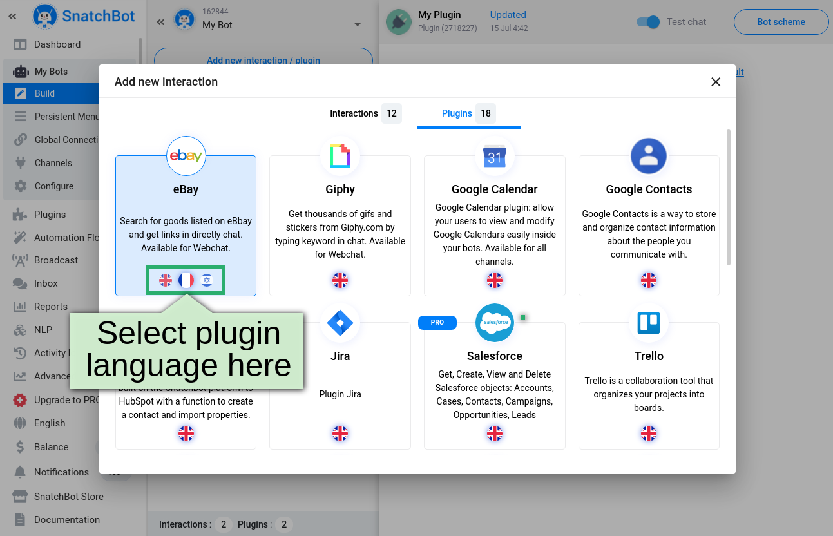833x536 pixels.
Task: Select the UK flag under Salesforce
Action: 495,434
